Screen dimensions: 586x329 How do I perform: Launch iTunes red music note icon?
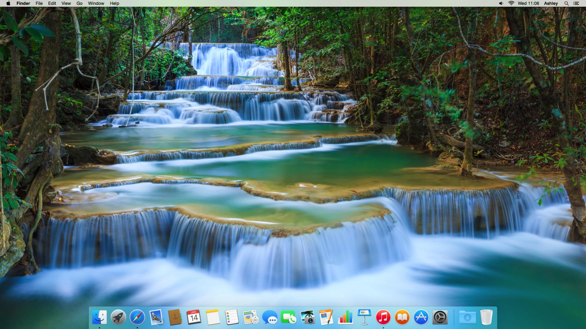383,317
